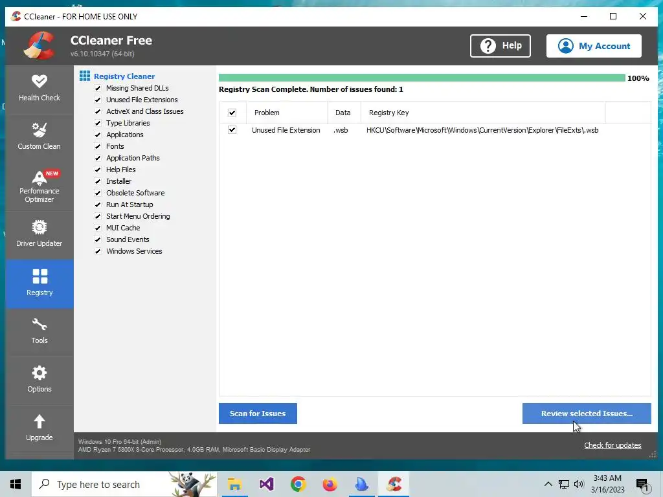Viewport: 663px width, 497px height.
Task: Select the Unused File Extension problem text
Action: [286, 130]
